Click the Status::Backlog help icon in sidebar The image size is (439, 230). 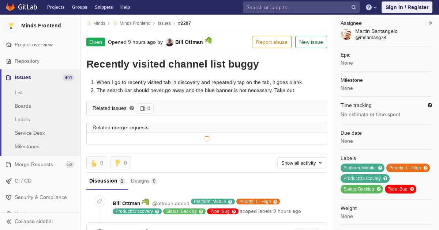point(379,189)
